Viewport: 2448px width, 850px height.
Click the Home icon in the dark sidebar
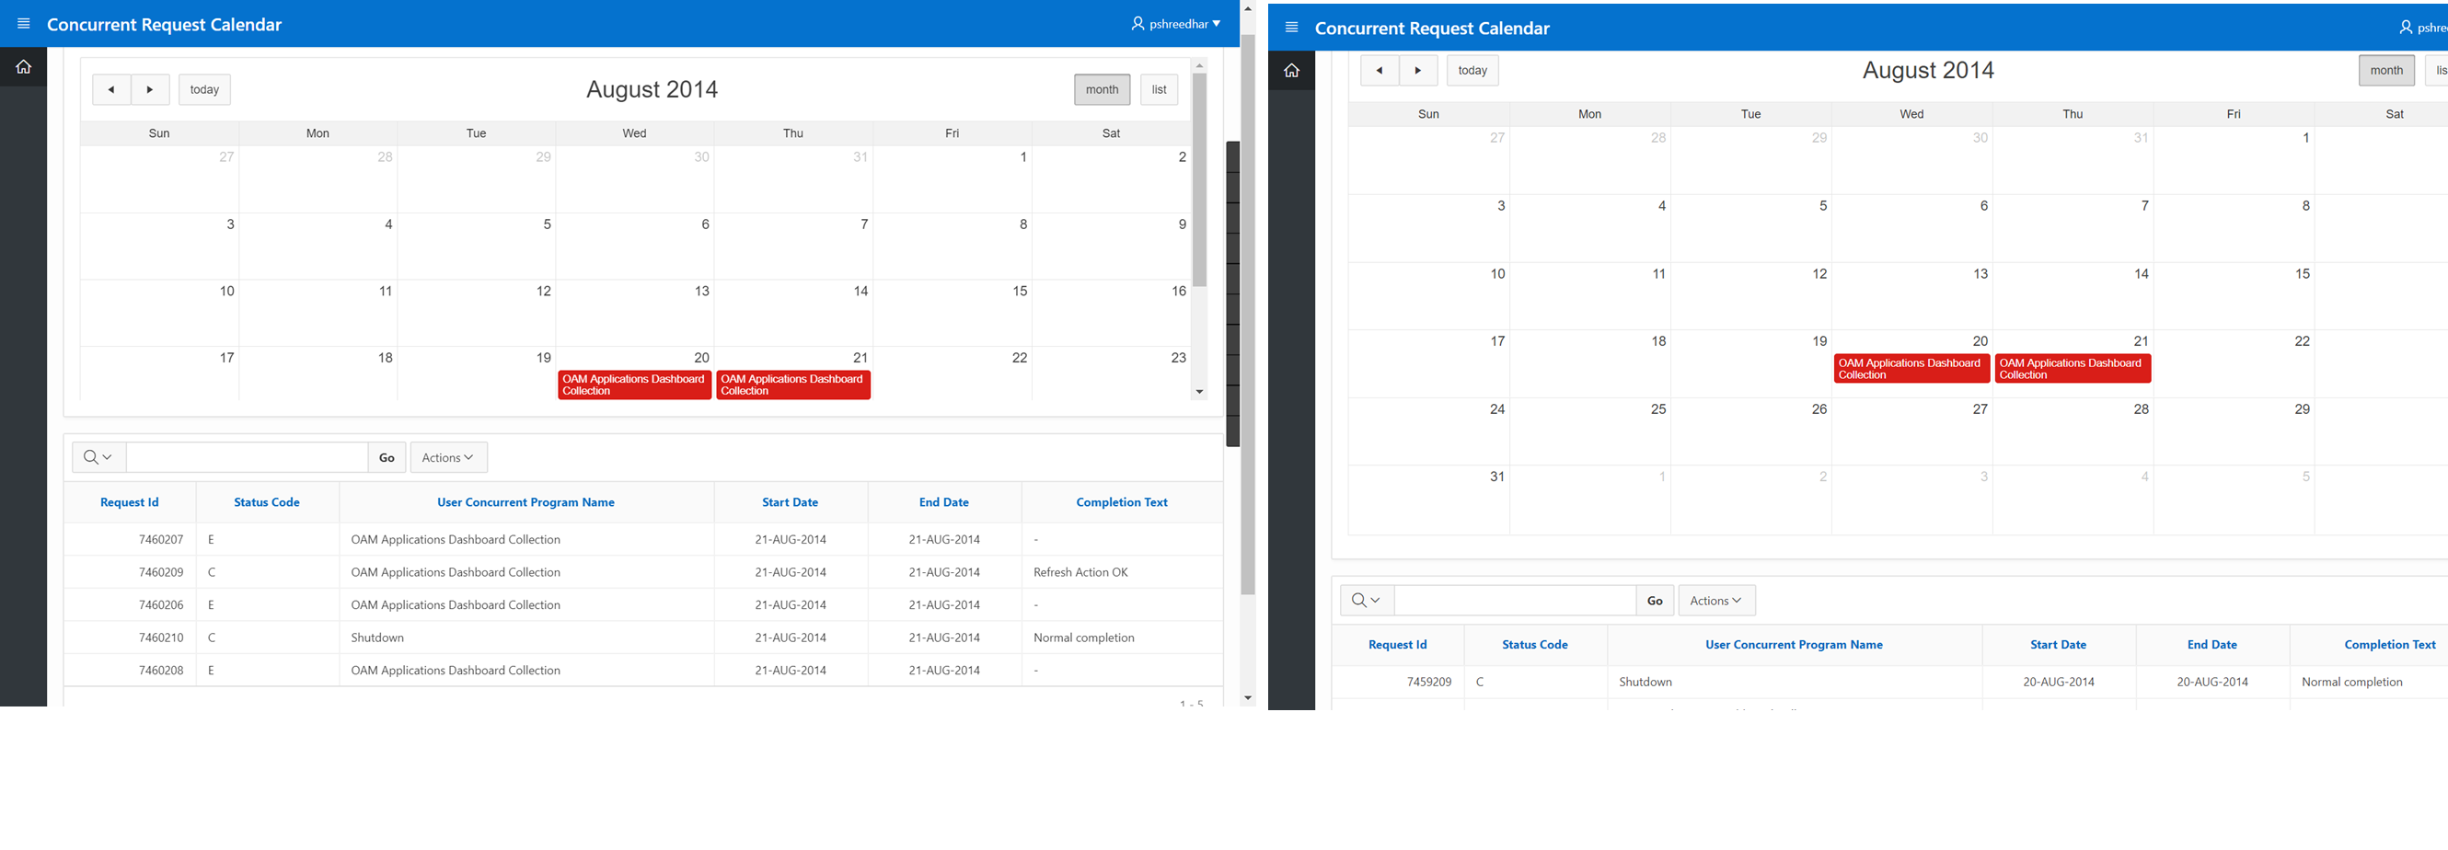coord(23,66)
